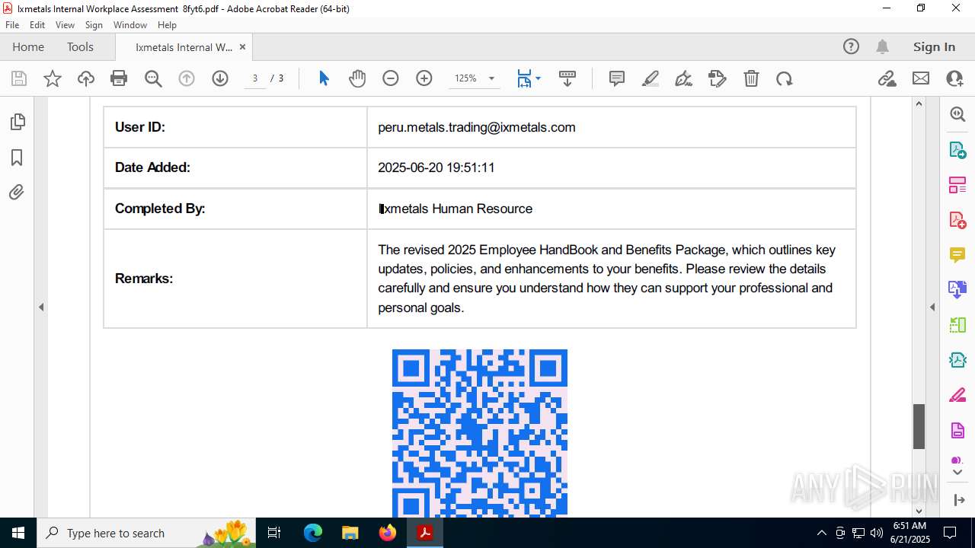Open the Combine Files tool in right pane
Image resolution: width=975 pixels, height=548 pixels.
957,290
